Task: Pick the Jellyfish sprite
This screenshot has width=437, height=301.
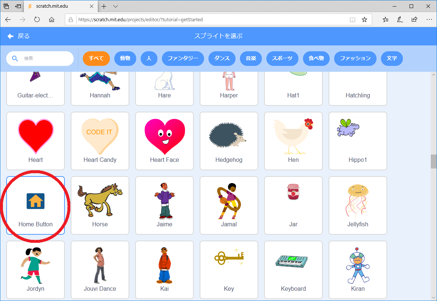Action: click(x=358, y=205)
